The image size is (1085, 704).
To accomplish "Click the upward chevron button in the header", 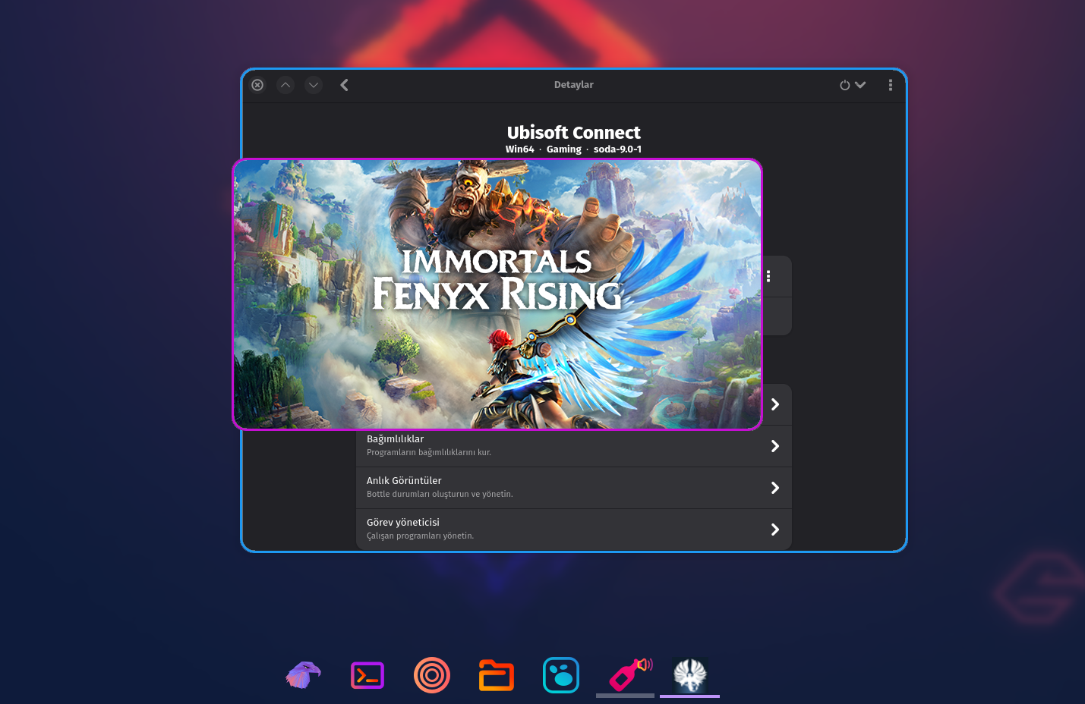I will pyautogui.click(x=285, y=85).
